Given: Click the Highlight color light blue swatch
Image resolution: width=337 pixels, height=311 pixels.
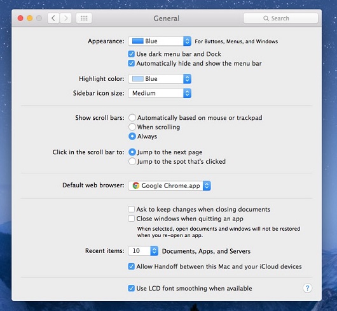Looking at the screenshot, I should point(137,79).
